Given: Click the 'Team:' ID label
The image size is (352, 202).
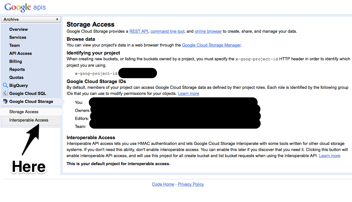Looking at the screenshot, I should [x=81, y=127].
